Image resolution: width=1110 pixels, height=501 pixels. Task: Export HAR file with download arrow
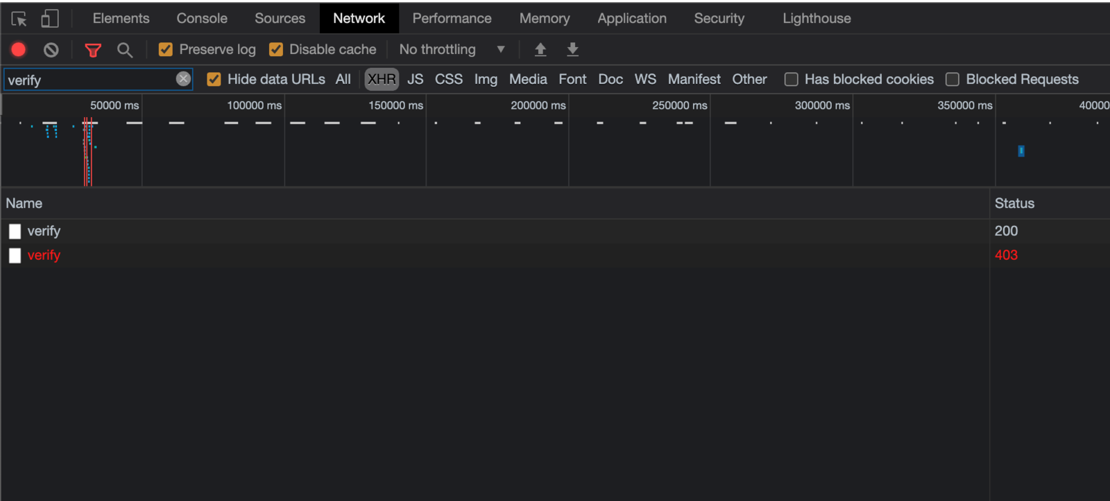click(572, 49)
